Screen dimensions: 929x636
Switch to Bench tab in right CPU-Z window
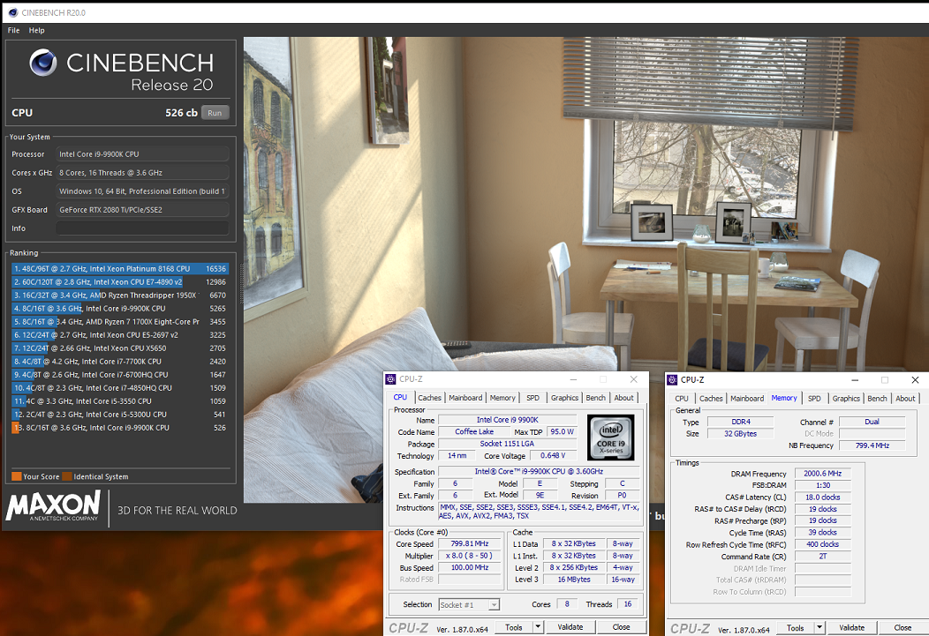pos(878,399)
